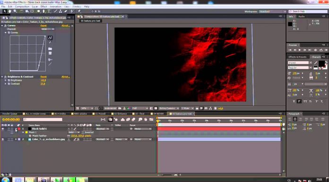Screen dimensions: 329x182
Task: Switch to the Audio panel tab
Action: coord(302,17)
